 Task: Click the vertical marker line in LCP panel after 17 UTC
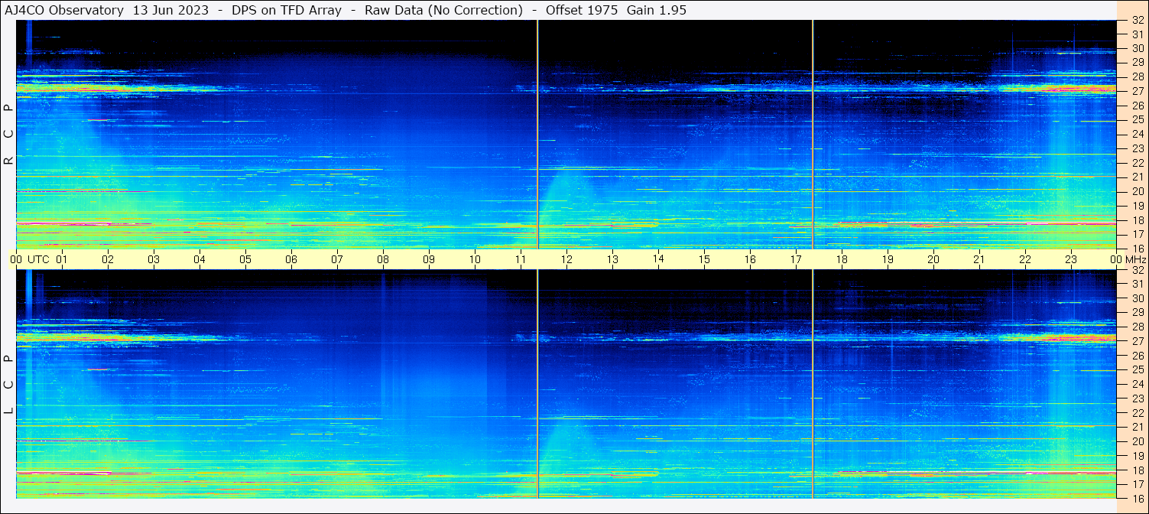point(813,384)
